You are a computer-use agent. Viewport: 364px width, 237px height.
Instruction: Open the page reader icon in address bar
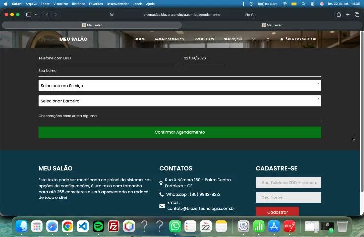[112, 15]
